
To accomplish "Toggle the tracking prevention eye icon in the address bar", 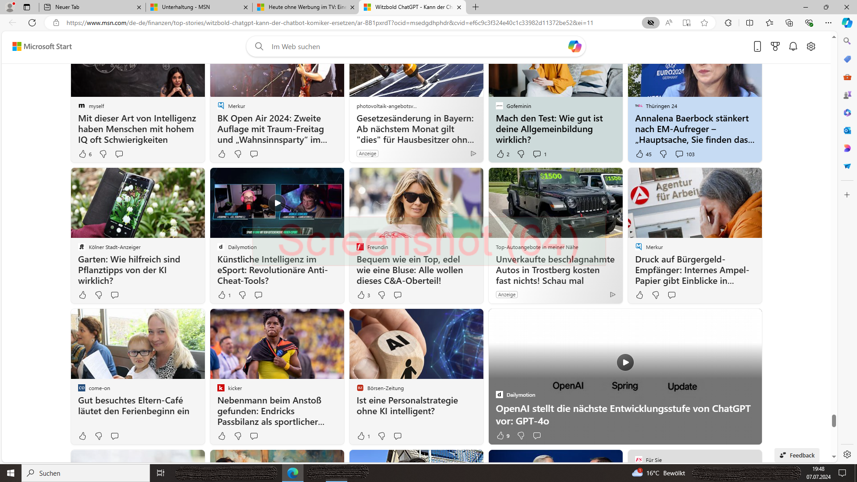I will [x=650, y=23].
